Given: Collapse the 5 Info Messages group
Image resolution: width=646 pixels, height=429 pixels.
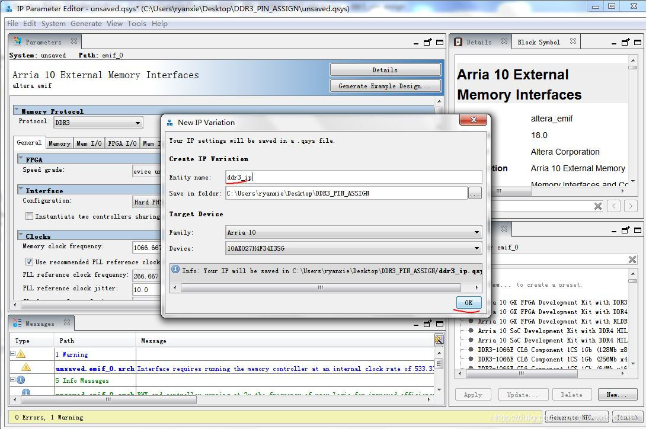Looking at the screenshot, I should point(13,380).
